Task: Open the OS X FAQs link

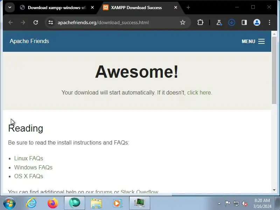Action: point(29,176)
